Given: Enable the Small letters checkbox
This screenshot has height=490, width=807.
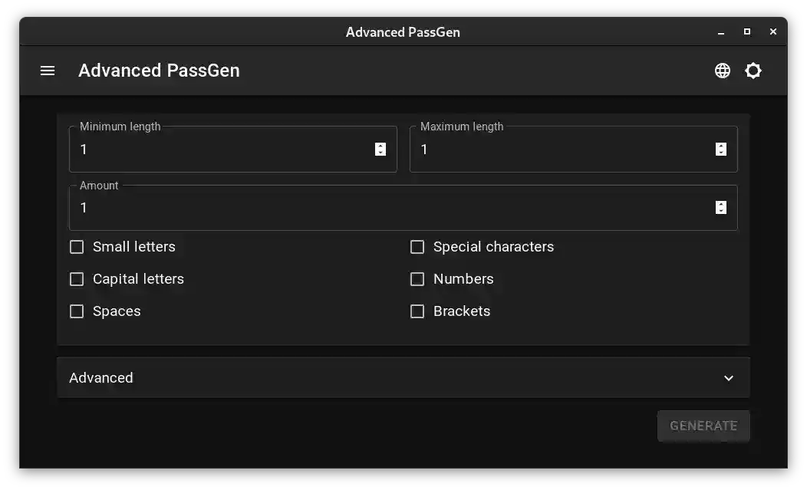Looking at the screenshot, I should [x=77, y=246].
